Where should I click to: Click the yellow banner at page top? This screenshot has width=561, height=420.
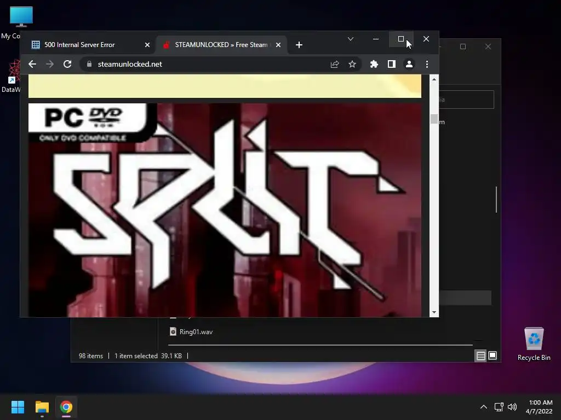coord(225,86)
